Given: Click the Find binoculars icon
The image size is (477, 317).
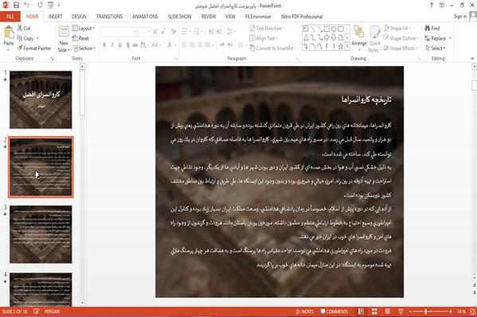Looking at the screenshot, I should (x=428, y=28).
